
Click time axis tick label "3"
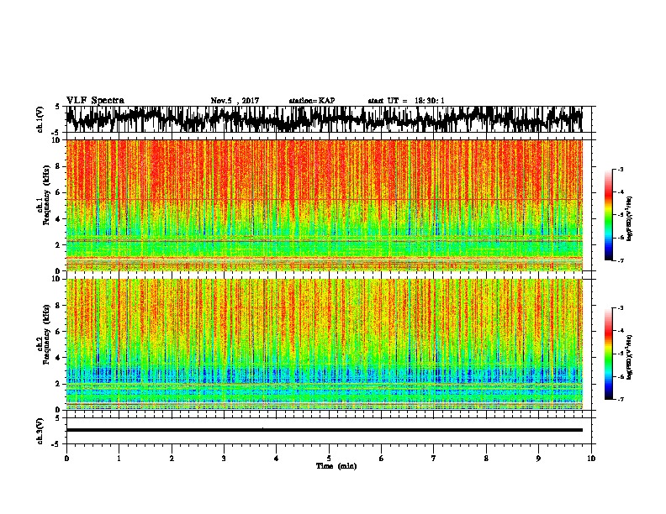224,458
